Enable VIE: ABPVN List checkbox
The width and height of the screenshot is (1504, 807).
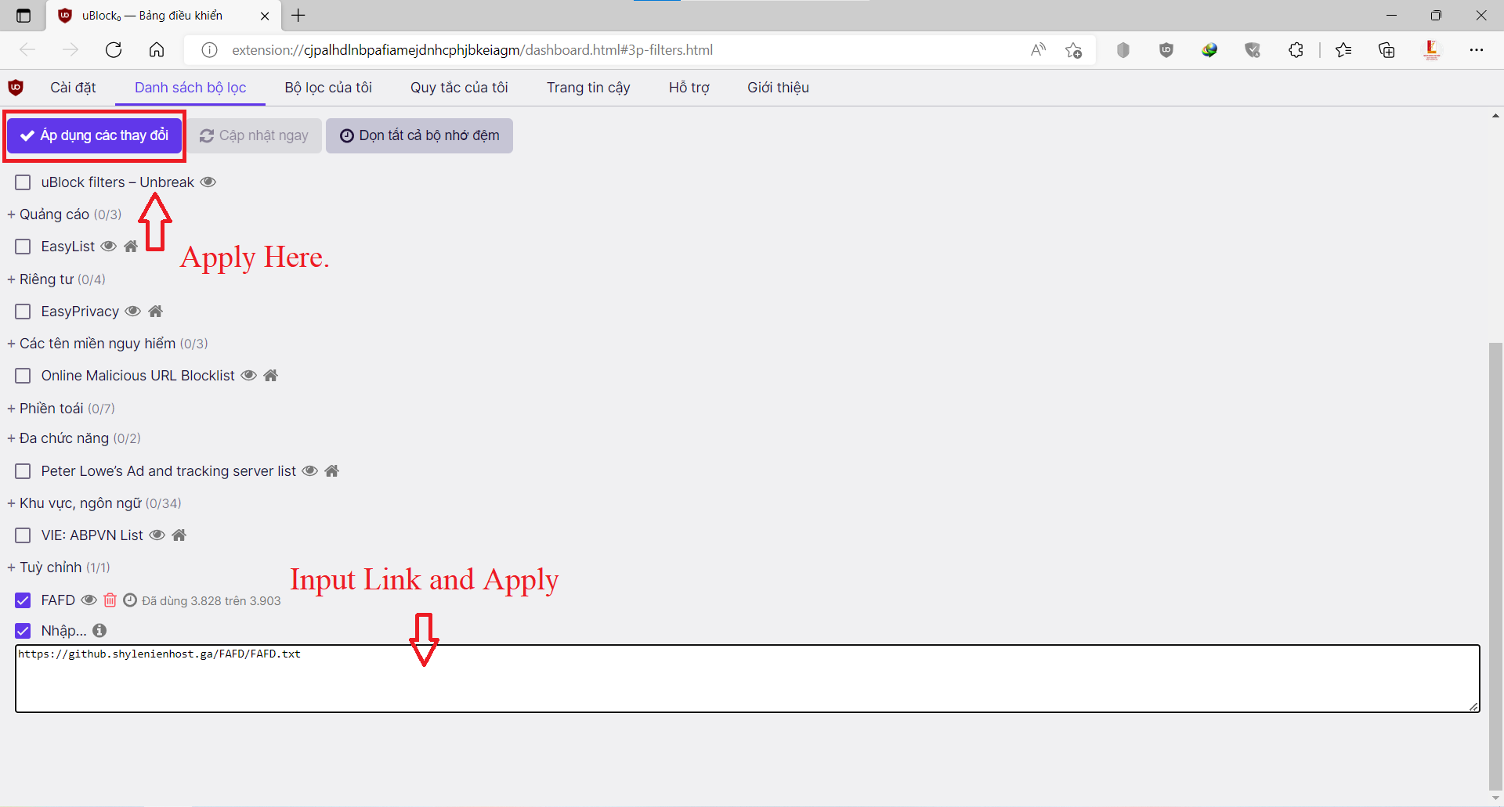click(x=23, y=535)
